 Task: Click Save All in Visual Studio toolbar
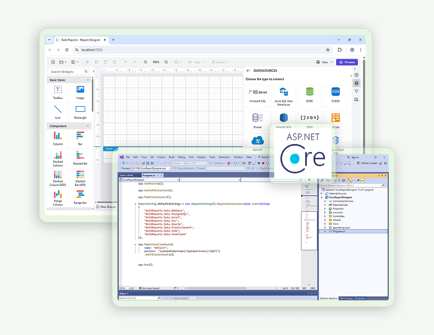click(x=152, y=163)
